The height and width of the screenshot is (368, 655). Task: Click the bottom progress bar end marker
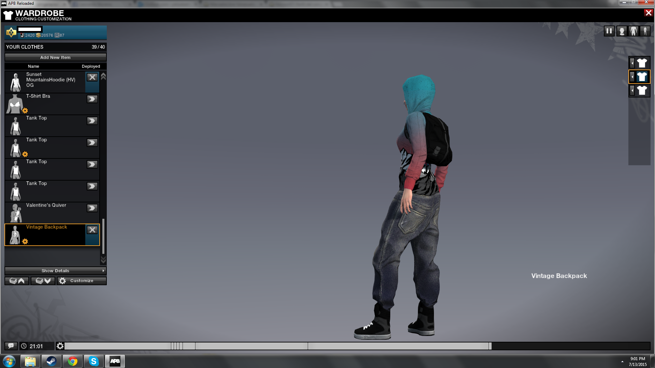pyautogui.click(x=490, y=346)
